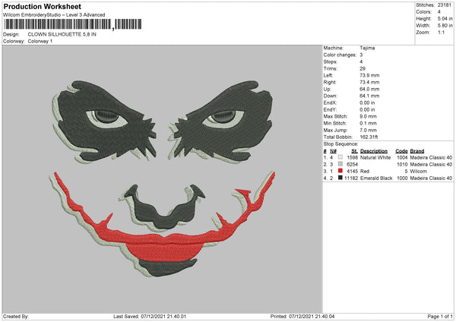Click the Machine value Tajima
The image size is (456, 322).
pyautogui.click(x=367, y=48)
